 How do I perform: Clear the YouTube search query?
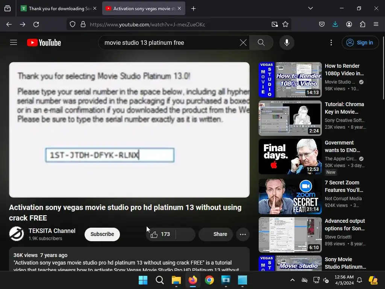point(243,43)
